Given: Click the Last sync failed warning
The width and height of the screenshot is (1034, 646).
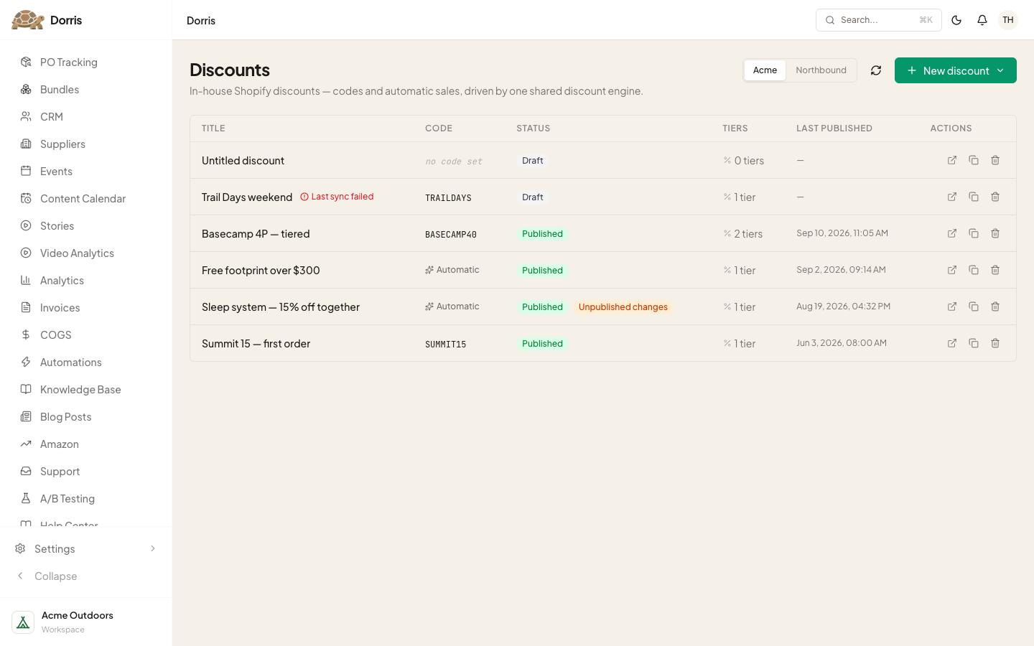Looking at the screenshot, I should 337,197.
